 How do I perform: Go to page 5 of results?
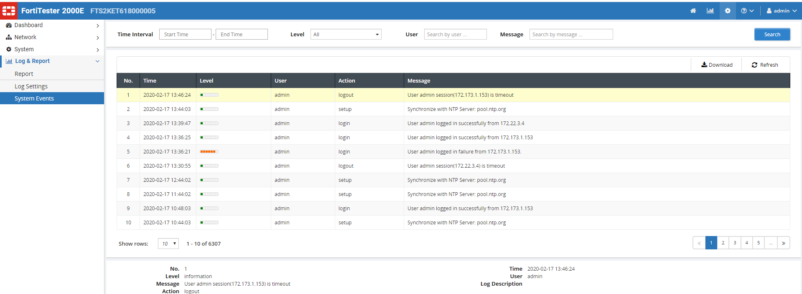[759, 243]
